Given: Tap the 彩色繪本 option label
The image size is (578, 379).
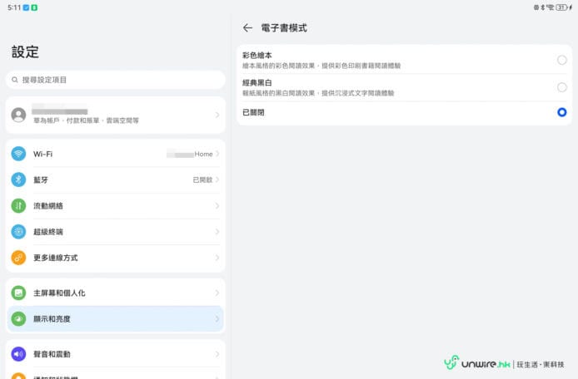Looking at the screenshot, I should (x=257, y=55).
